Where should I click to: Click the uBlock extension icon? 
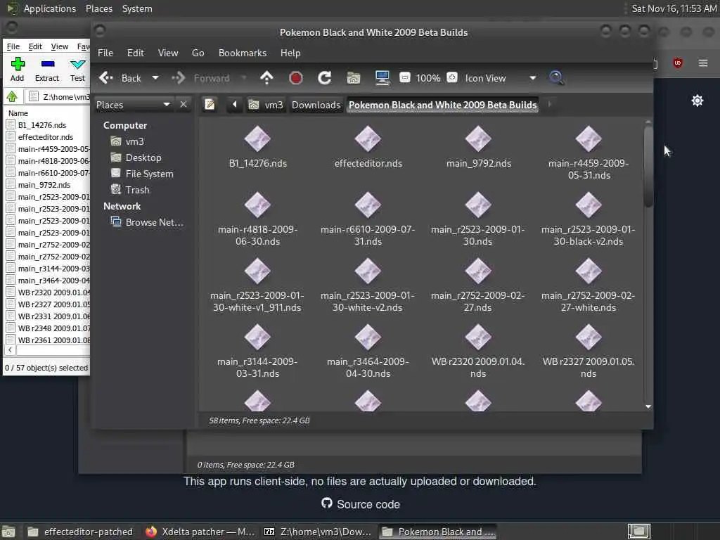point(677,63)
